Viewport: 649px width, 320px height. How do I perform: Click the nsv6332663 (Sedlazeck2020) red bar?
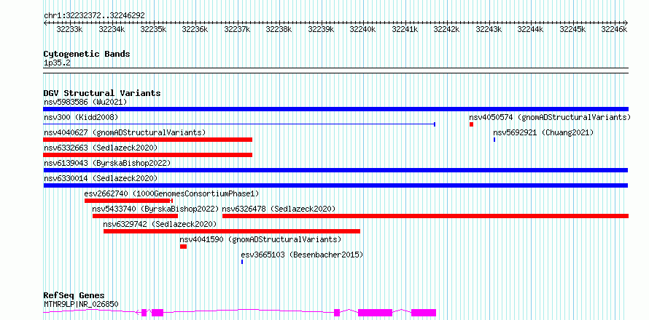[148, 155]
